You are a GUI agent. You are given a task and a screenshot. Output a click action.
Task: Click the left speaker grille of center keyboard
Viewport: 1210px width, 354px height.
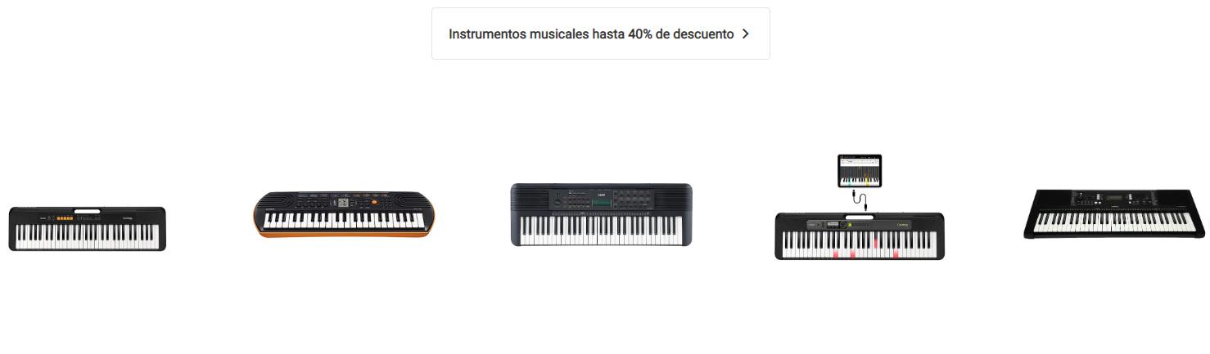[x=531, y=199]
